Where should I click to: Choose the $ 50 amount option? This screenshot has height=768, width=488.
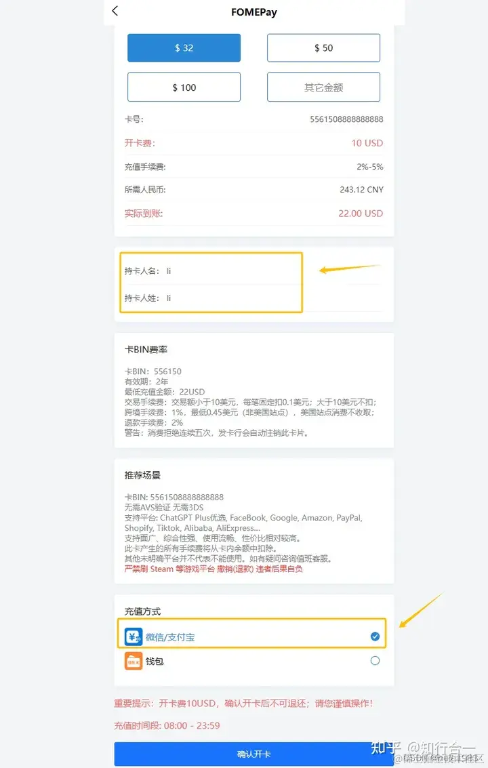point(323,48)
